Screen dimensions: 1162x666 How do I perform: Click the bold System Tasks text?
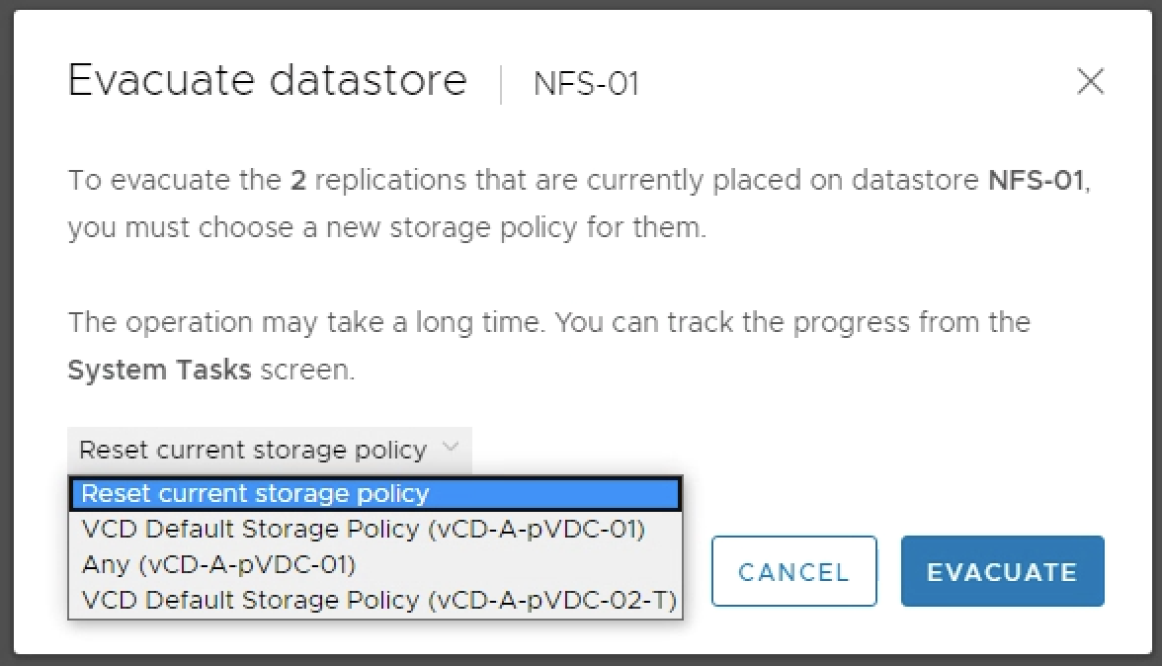pyautogui.click(x=159, y=371)
